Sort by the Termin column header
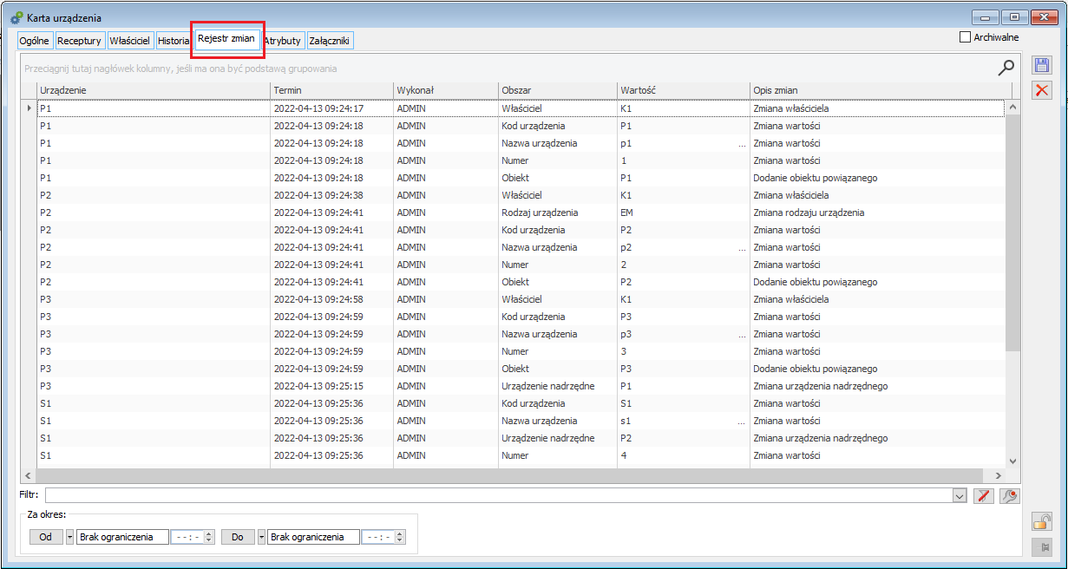Viewport: 1068px width, 569px height. [331, 90]
